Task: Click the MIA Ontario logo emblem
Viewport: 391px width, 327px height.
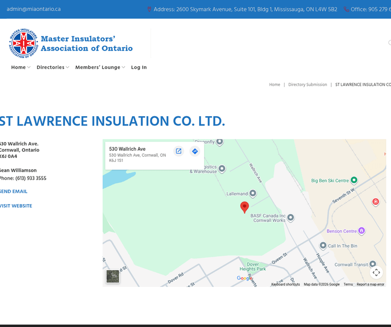Action: click(23, 43)
